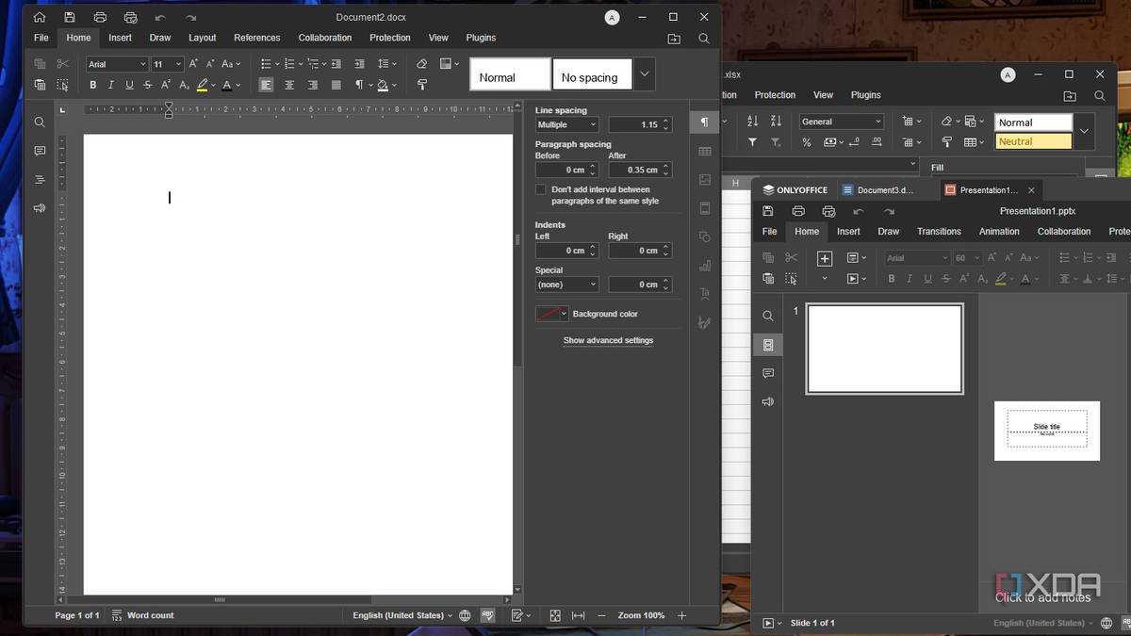Align text left in Document2
This screenshot has height=636, width=1131.
click(266, 85)
